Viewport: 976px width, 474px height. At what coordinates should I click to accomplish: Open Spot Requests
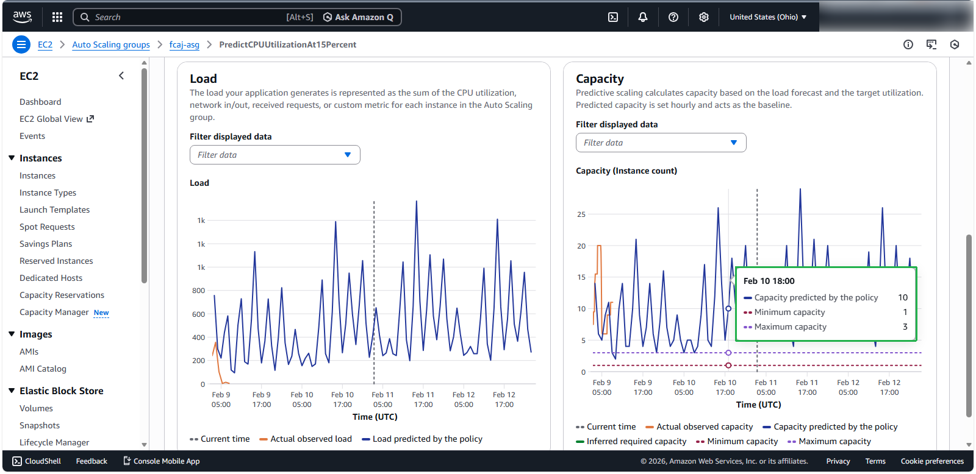coord(47,227)
